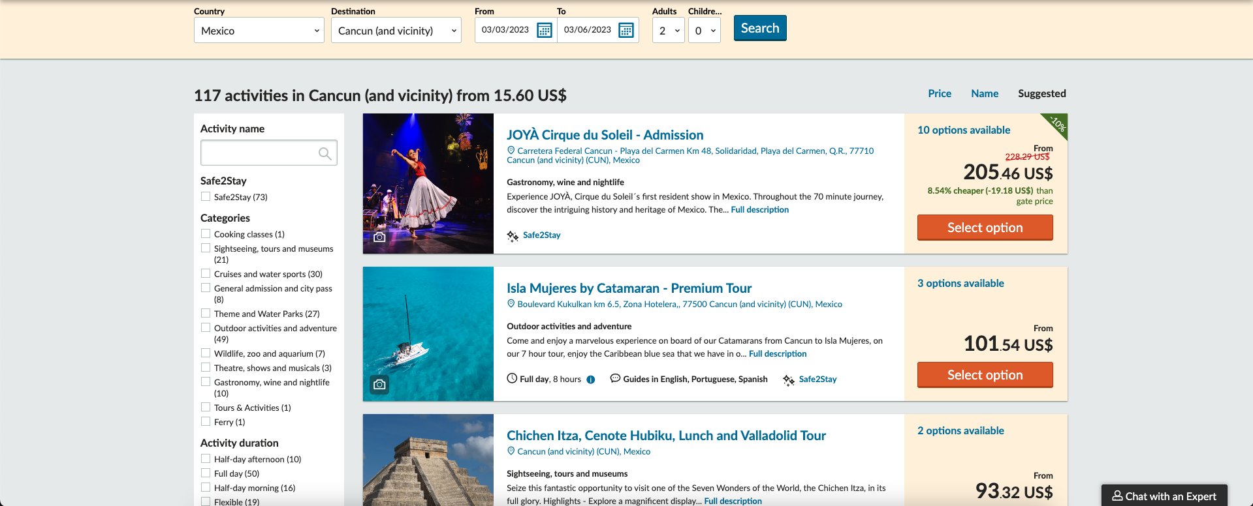Open photo gallery camera icon on JOYÀ image

[379, 237]
